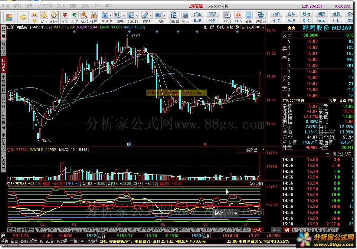This screenshot has height=249, width=357.
Task: Select the 画线 line drawing pencil icon
Action: pos(145,15)
